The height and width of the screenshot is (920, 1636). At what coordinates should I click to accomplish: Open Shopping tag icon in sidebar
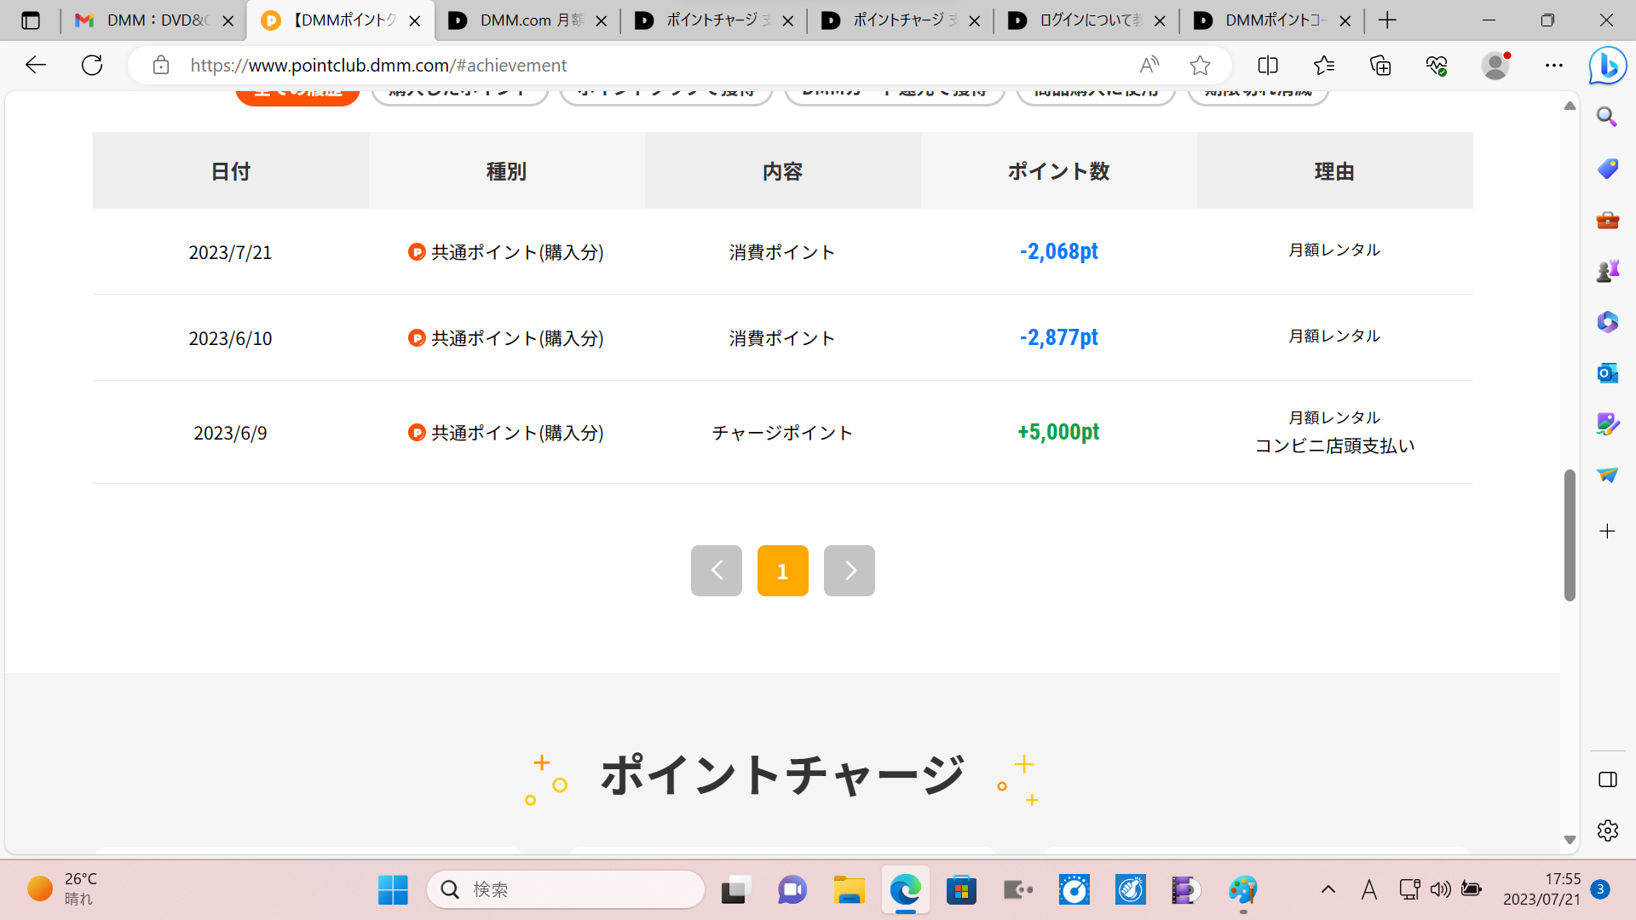pyautogui.click(x=1607, y=169)
